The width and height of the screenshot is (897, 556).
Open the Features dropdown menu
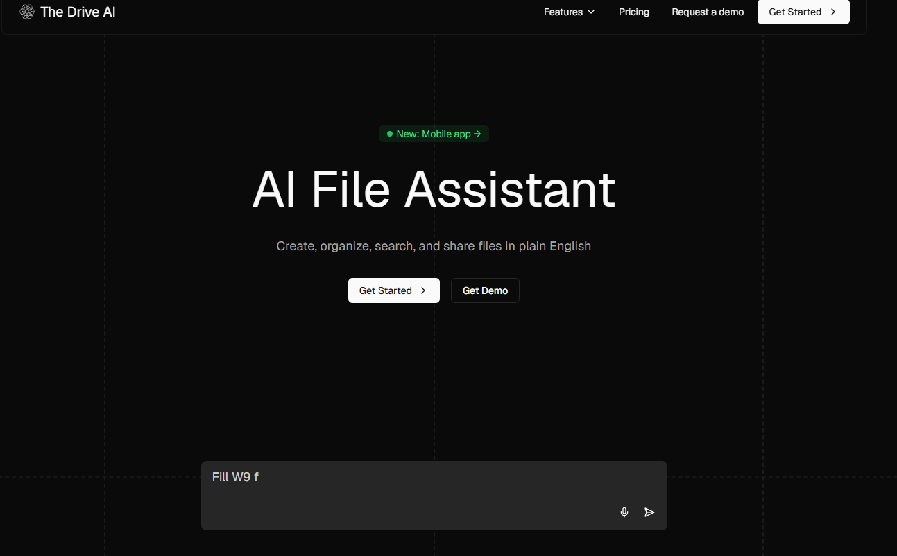pos(563,12)
